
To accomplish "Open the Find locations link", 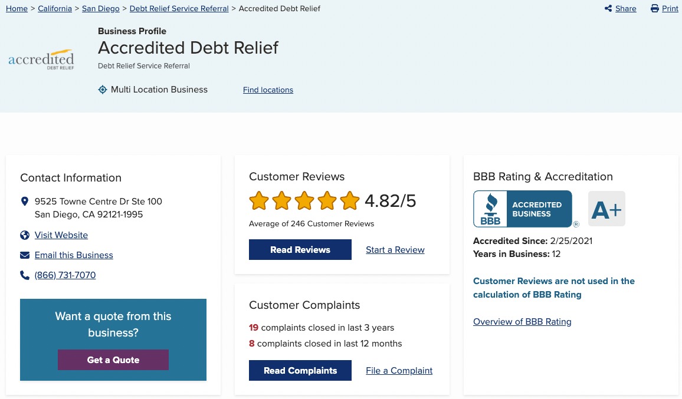I will pos(268,90).
